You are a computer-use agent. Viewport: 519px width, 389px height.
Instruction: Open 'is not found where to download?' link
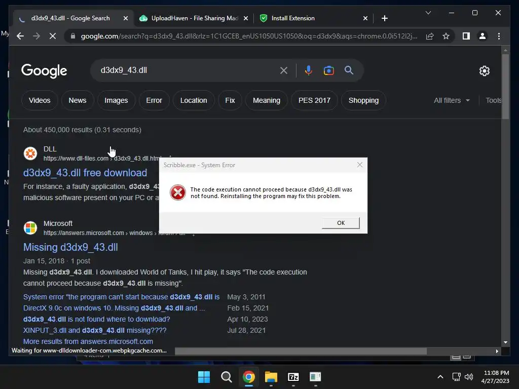(x=97, y=319)
